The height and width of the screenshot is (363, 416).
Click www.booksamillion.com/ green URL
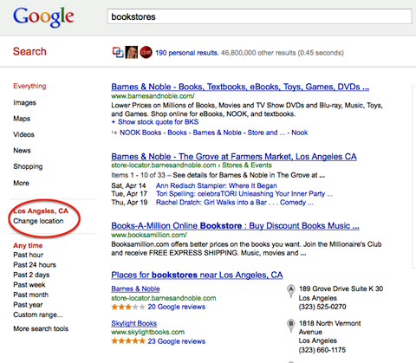[149, 235]
